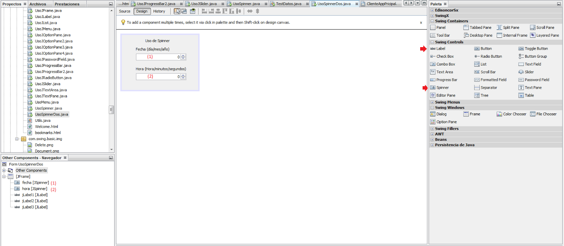The height and width of the screenshot is (246, 564).
Task: Pick Button component from palette
Action: coord(483,49)
